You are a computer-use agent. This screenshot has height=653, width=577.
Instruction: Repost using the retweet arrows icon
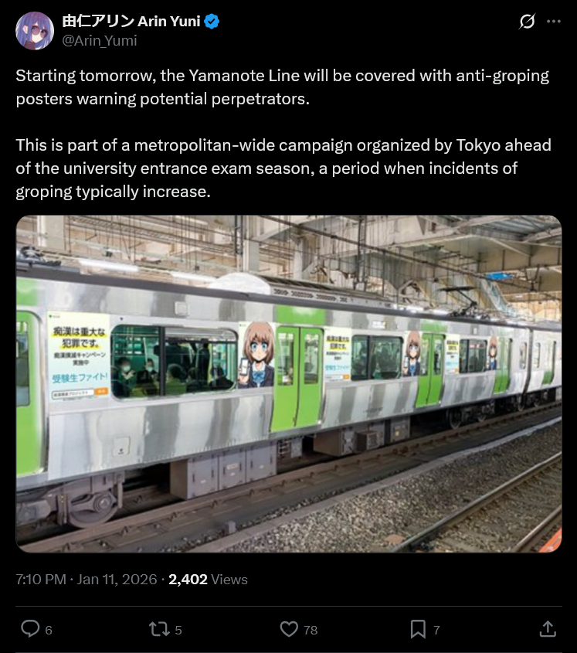point(159,629)
